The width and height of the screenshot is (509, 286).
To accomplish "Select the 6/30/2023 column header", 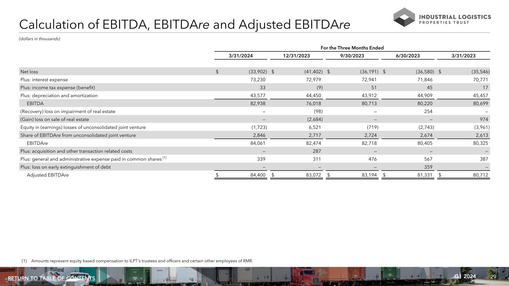I will click(407, 56).
